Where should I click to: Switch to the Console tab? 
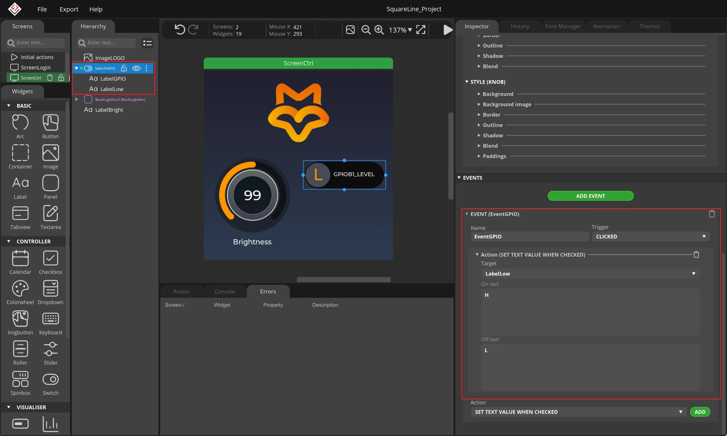224,291
